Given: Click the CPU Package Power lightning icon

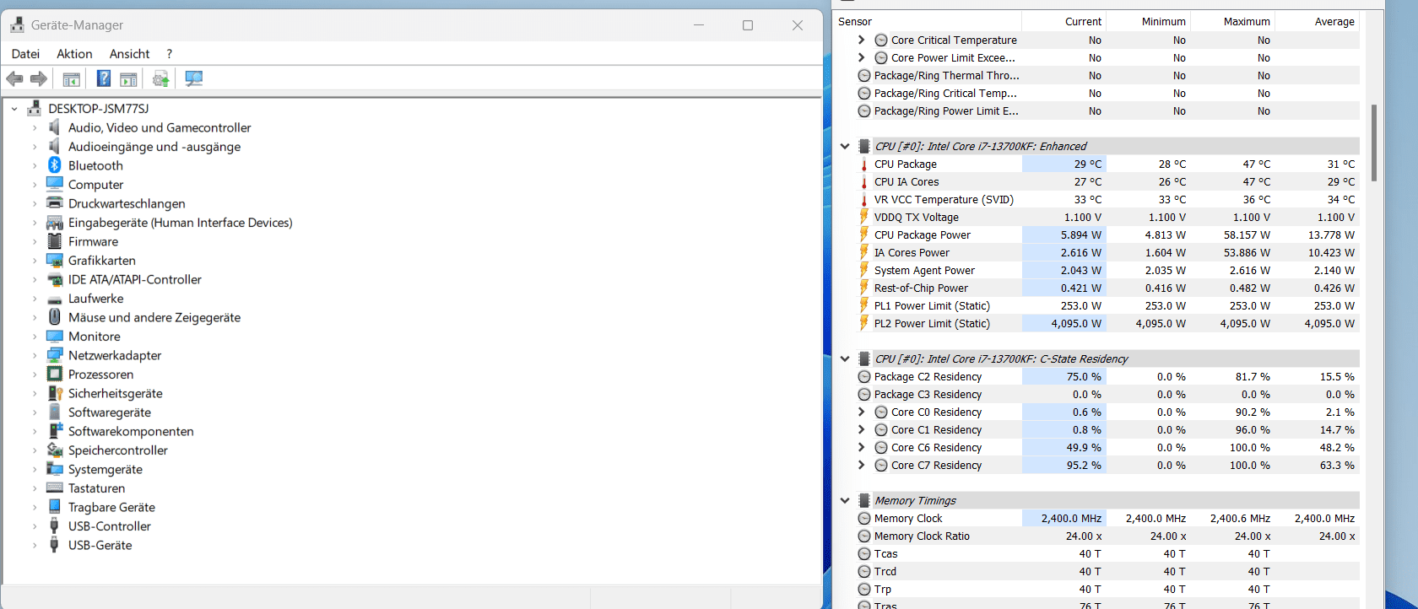Looking at the screenshot, I should point(863,234).
